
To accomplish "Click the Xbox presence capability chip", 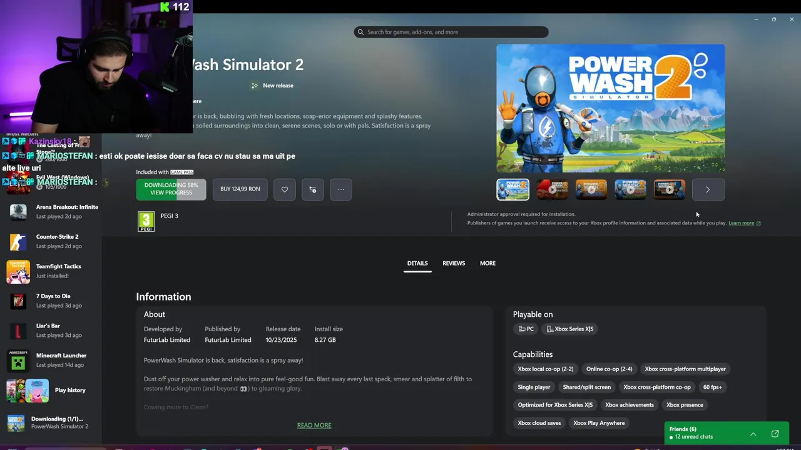I will (685, 405).
